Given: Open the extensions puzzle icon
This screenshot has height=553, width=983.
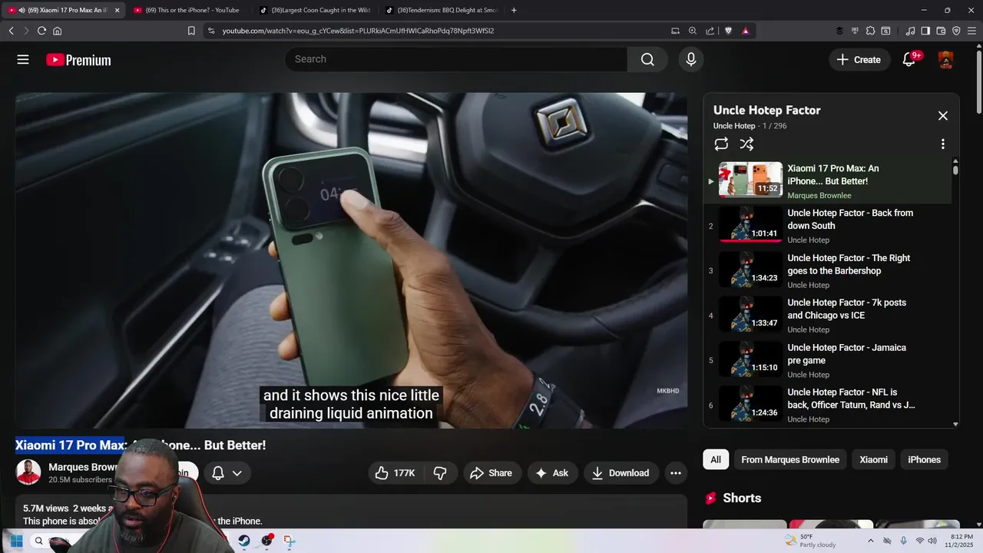Looking at the screenshot, I should [x=870, y=31].
